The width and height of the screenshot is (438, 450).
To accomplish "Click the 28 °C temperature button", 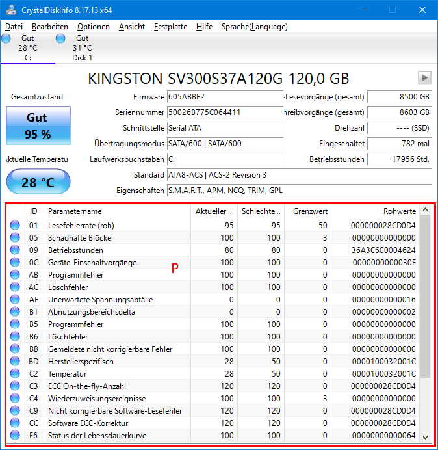I will tap(38, 182).
